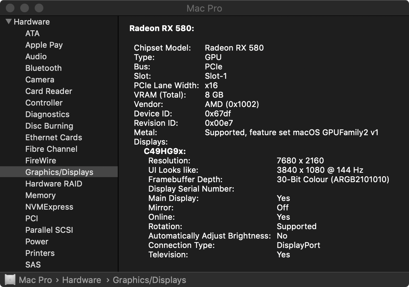Click the Rotation Supported value
The image size is (409, 287).
click(297, 227)
